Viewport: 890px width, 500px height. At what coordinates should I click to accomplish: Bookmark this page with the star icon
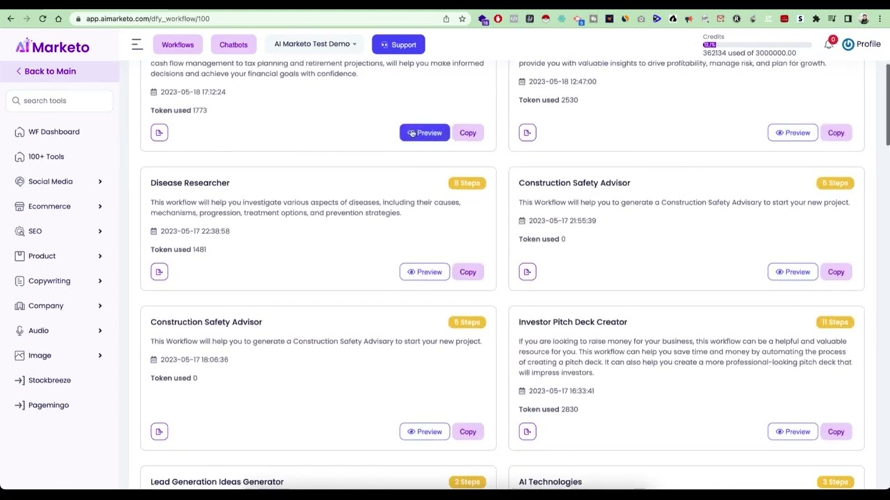[462, 19]
